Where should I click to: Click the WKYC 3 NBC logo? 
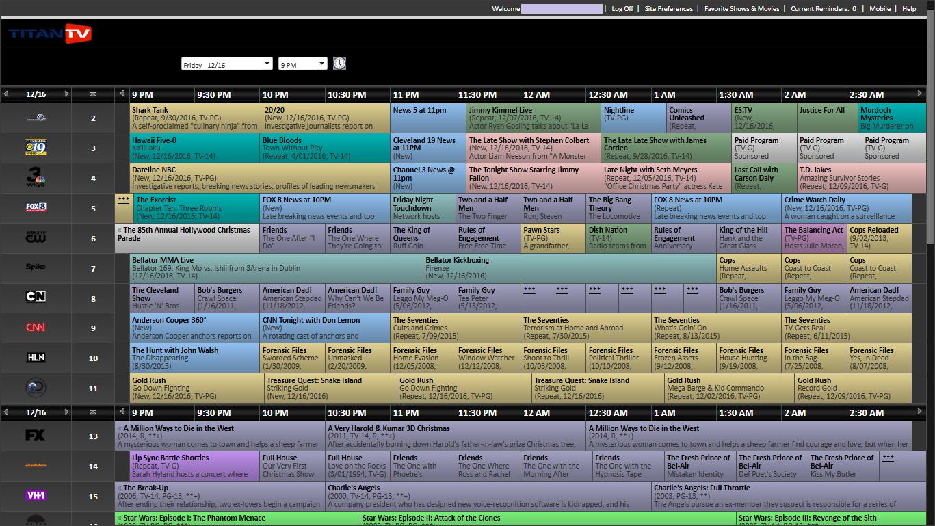[x=36, y=178]
